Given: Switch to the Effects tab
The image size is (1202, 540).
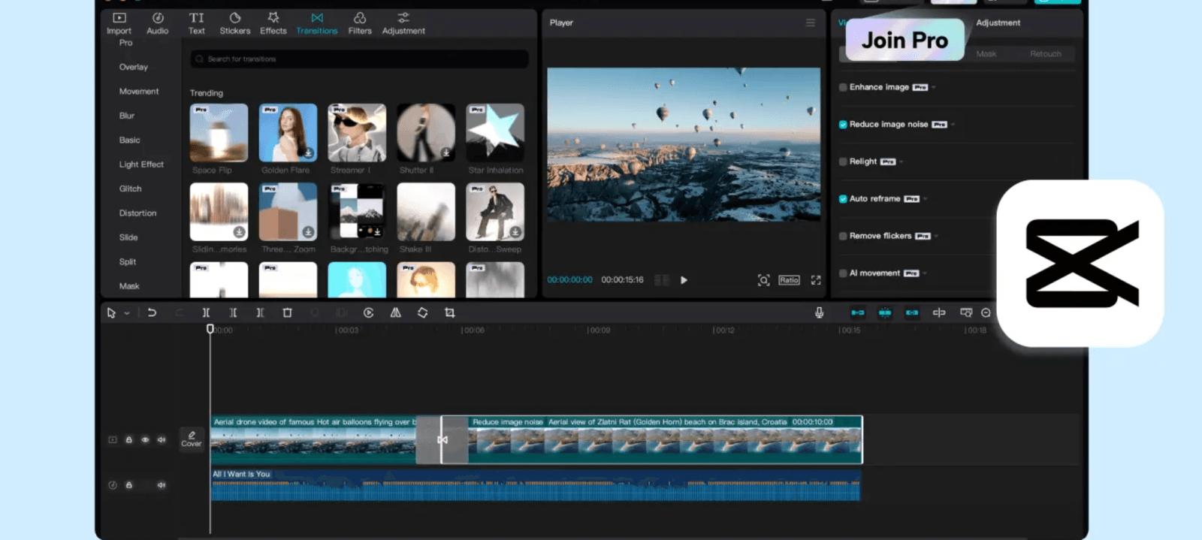Looking at the screenshot, I should tap(273, 23).
